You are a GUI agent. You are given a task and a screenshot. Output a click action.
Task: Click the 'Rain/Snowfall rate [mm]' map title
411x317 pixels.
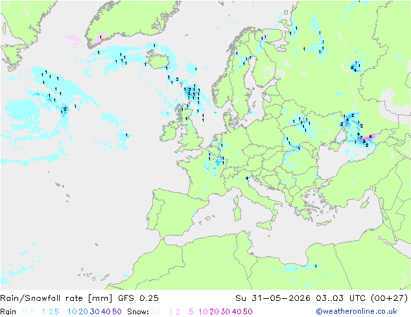click(x=56, y=298)
